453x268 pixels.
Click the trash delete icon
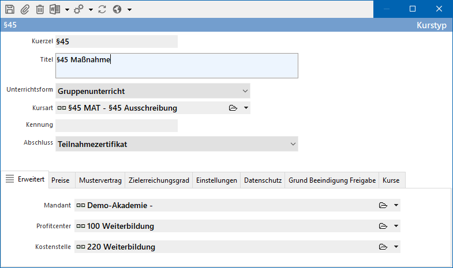click(40, 9)
